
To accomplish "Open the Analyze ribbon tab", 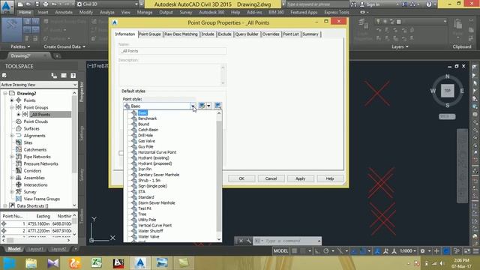I will click(x=106, y=13).
